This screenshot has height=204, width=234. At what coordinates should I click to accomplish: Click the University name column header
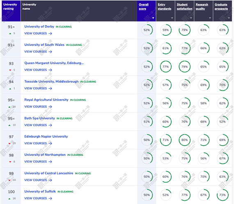(x=79, y=11)
